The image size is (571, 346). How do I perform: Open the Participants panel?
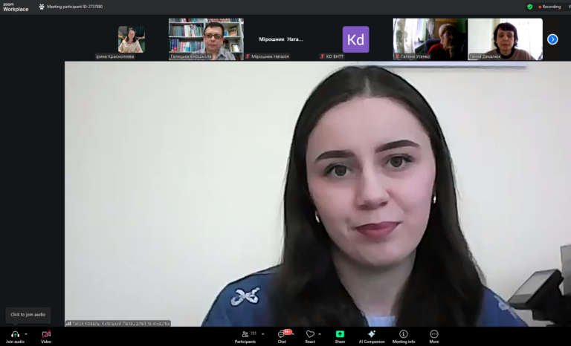tap(245, 334)
